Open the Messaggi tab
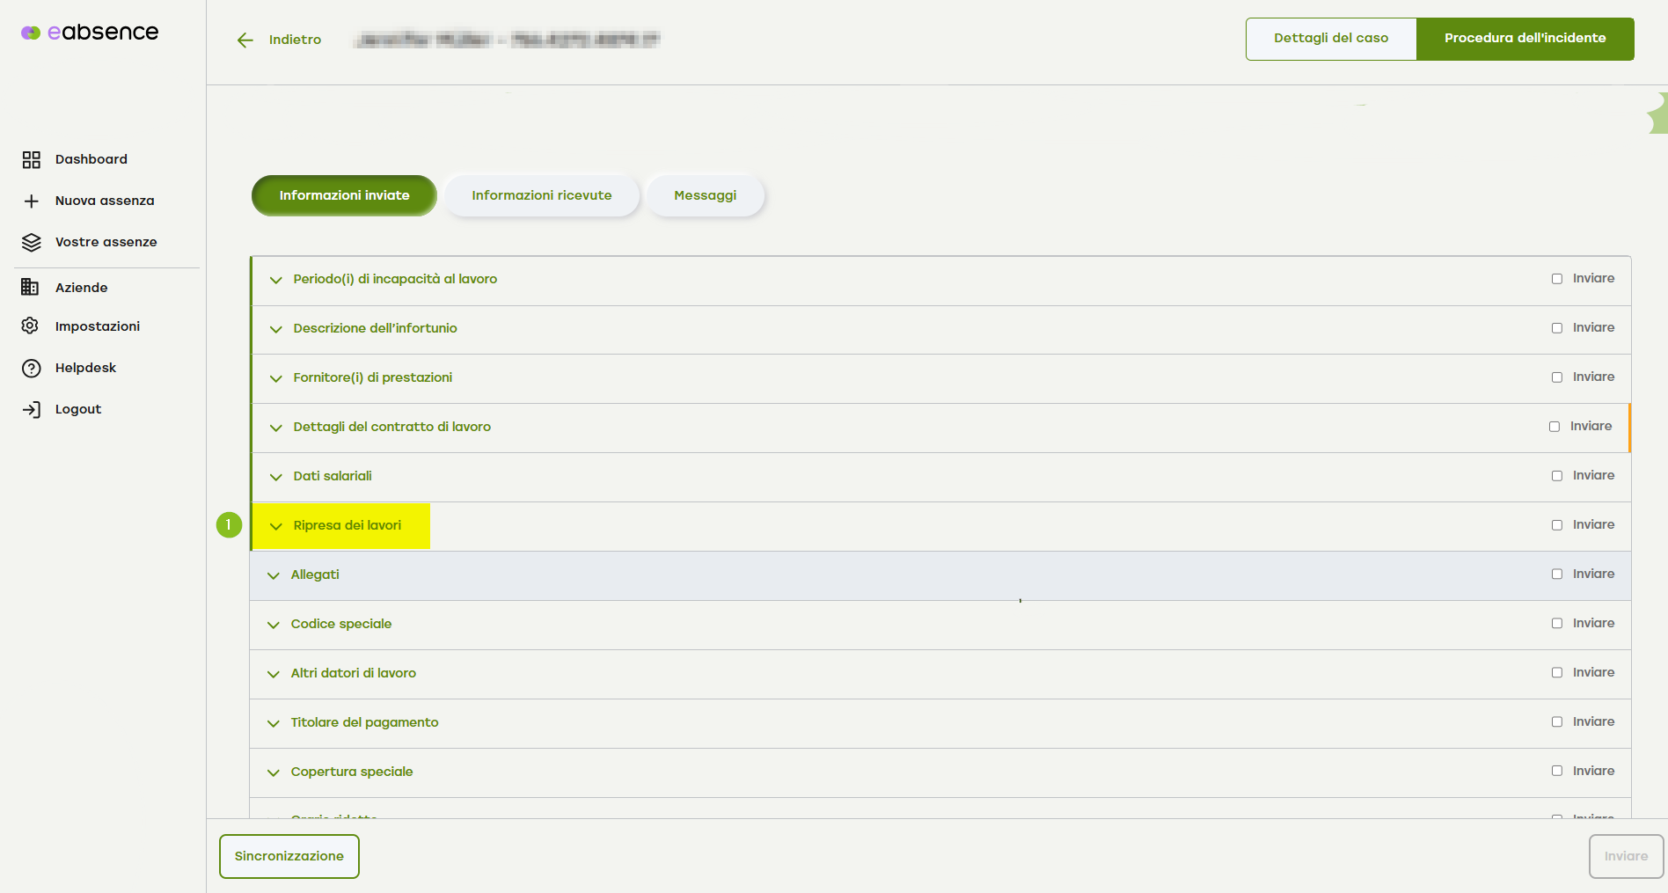This screenshot has width=1668, height=893. pos(706,195)
